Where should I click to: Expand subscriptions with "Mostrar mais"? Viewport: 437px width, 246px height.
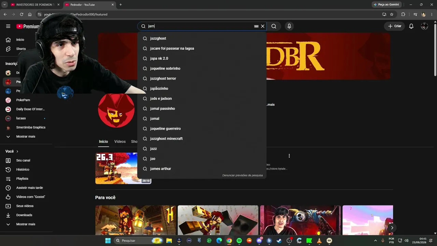pos(26,137)
